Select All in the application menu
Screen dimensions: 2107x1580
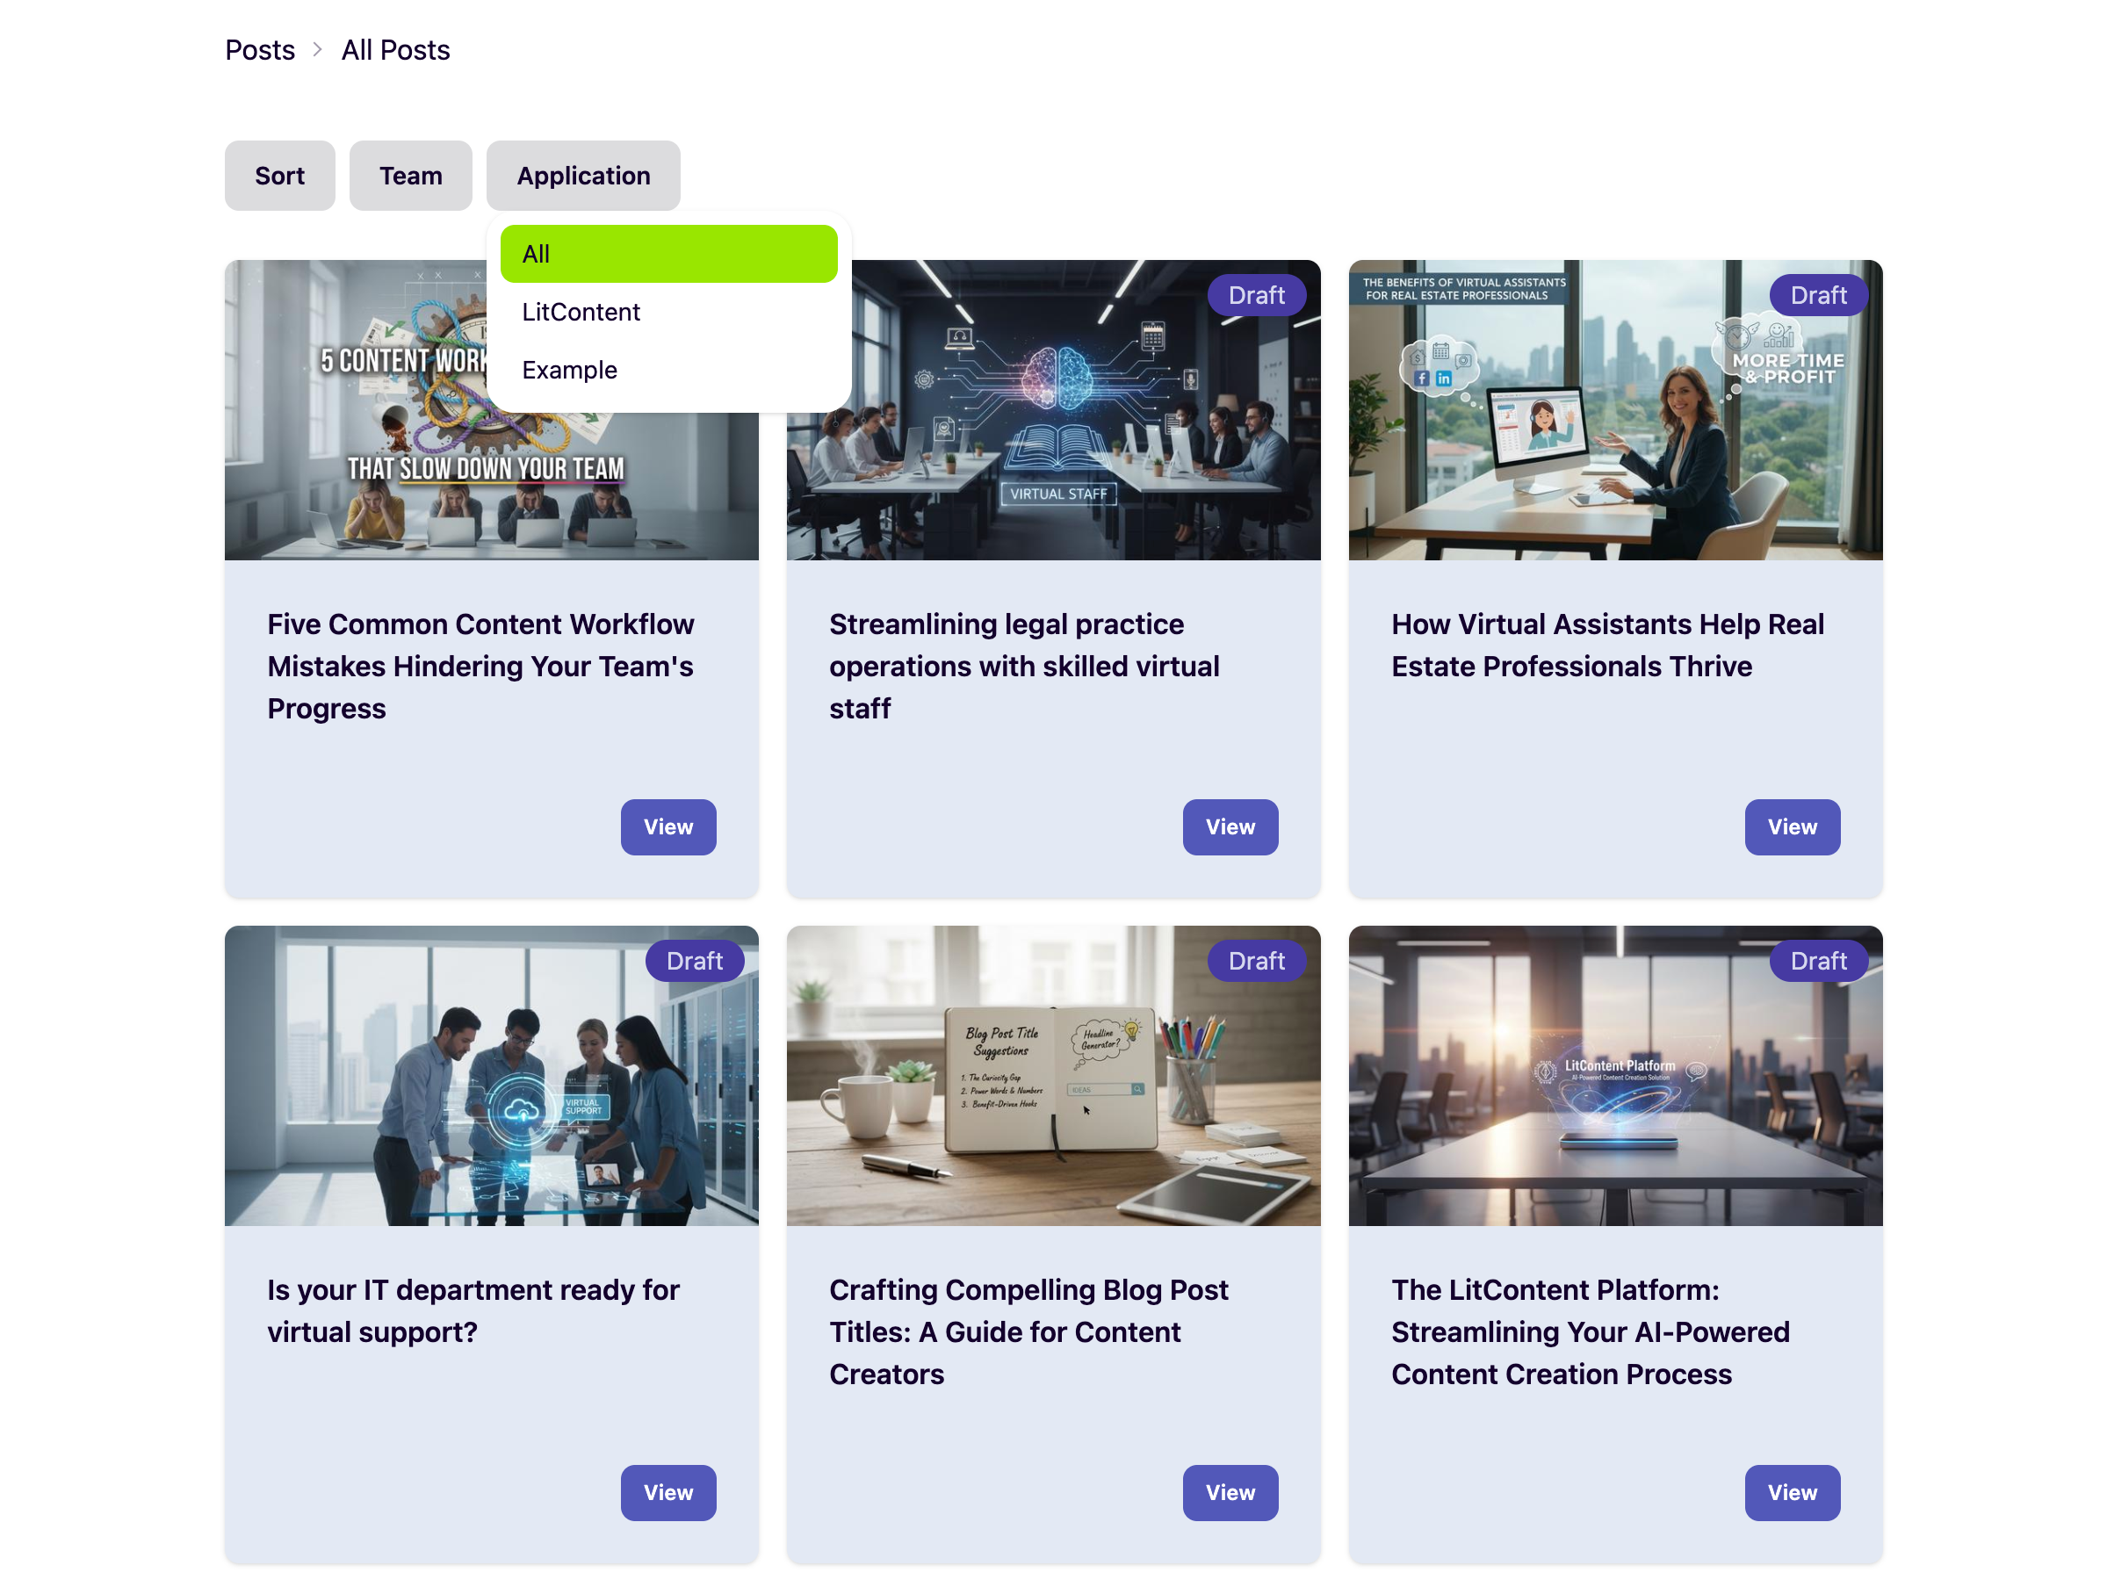(667, 253)
